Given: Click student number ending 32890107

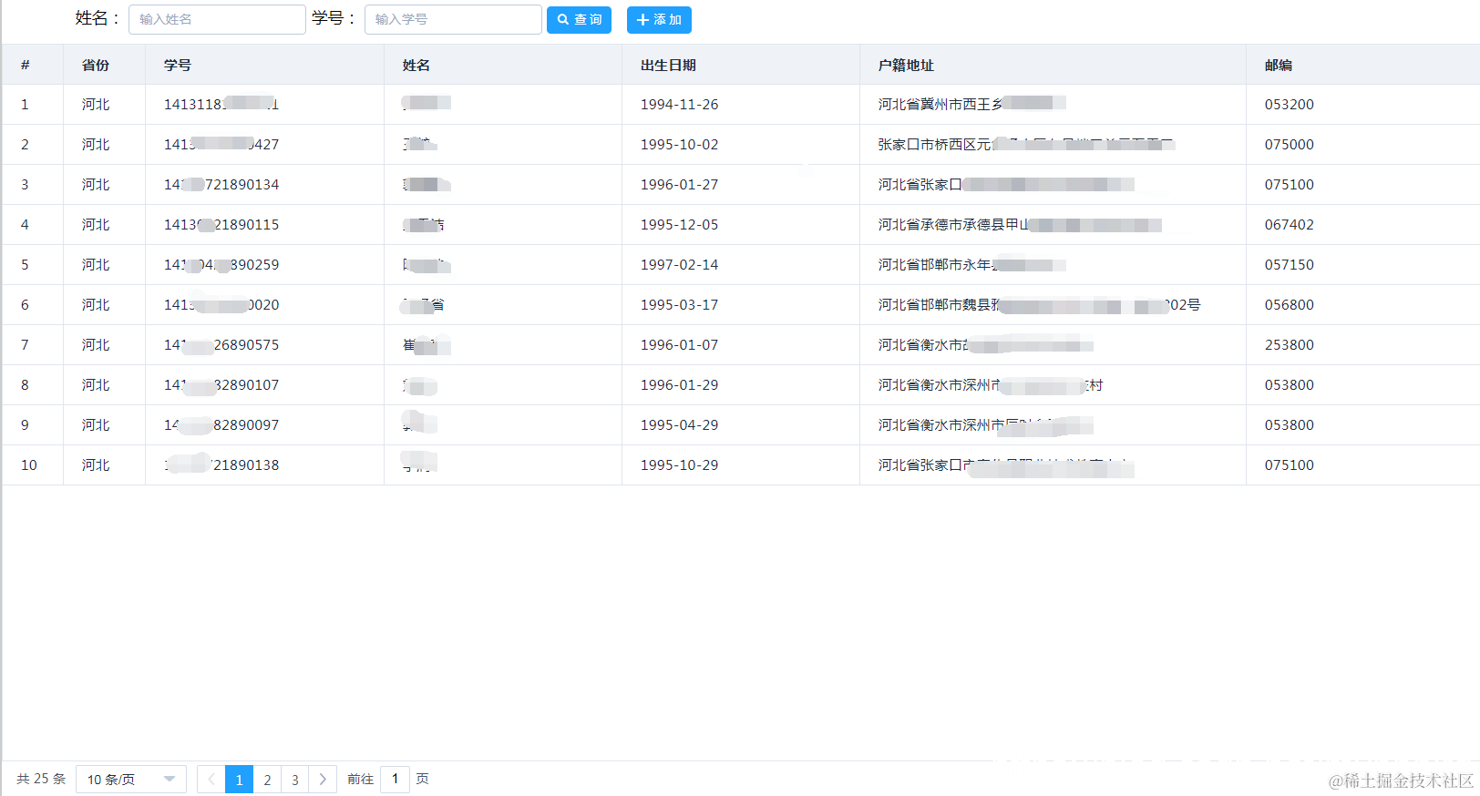Looking at the screenshot, I should [221, 385].
